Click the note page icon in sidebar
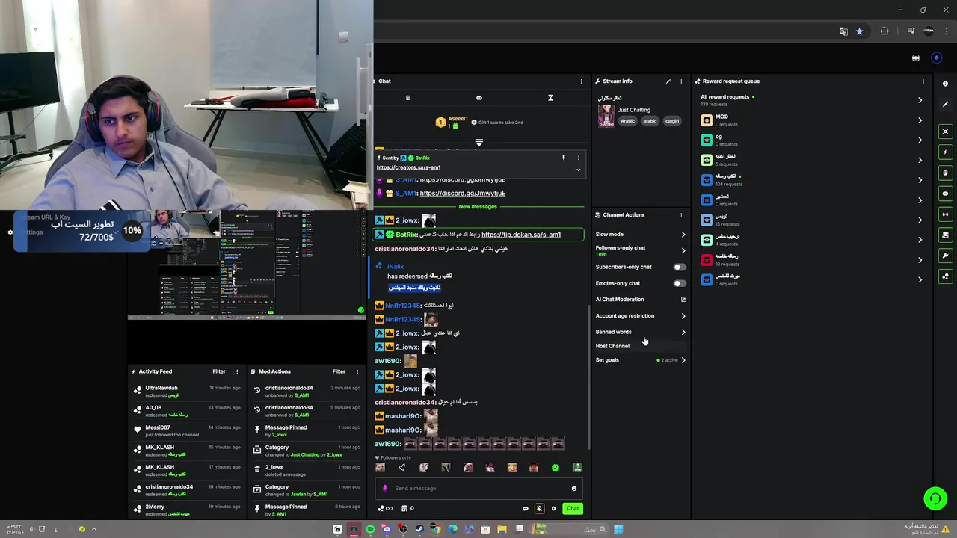 [945, 173]
